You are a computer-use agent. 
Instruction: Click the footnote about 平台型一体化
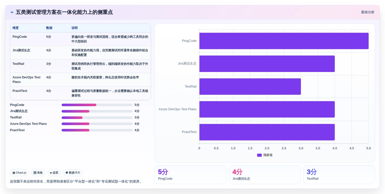point(76,181)
